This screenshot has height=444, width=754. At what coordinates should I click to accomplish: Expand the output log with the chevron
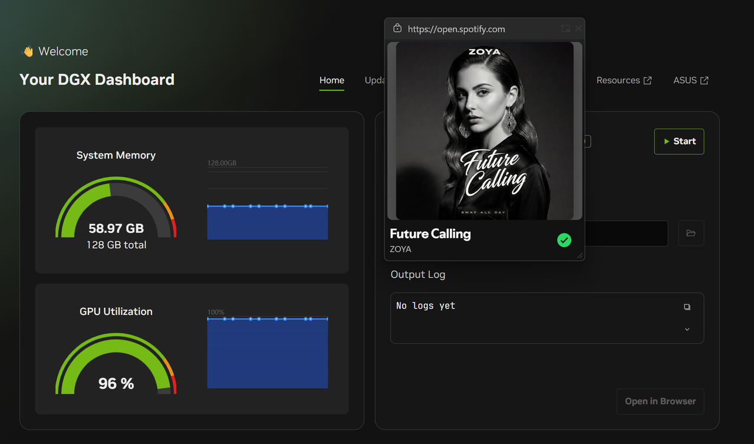687,330
